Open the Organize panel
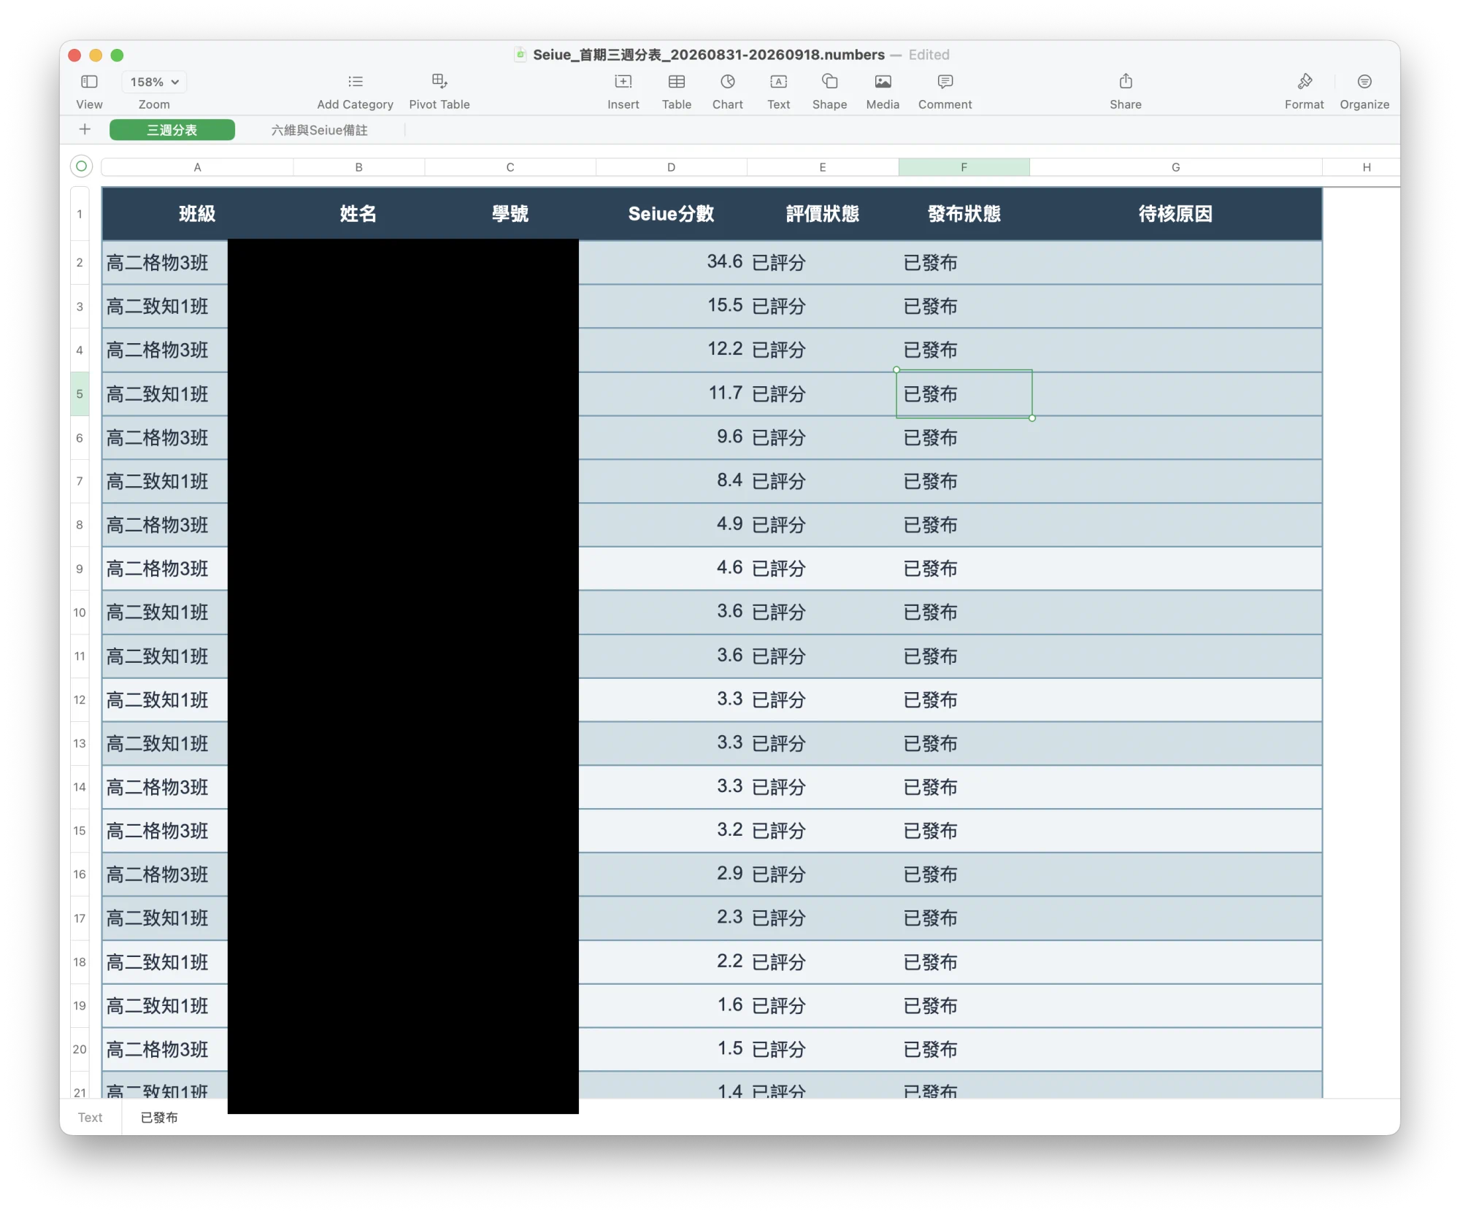The height and width of the screenshot is (1214, 1460). point(1364,81)
